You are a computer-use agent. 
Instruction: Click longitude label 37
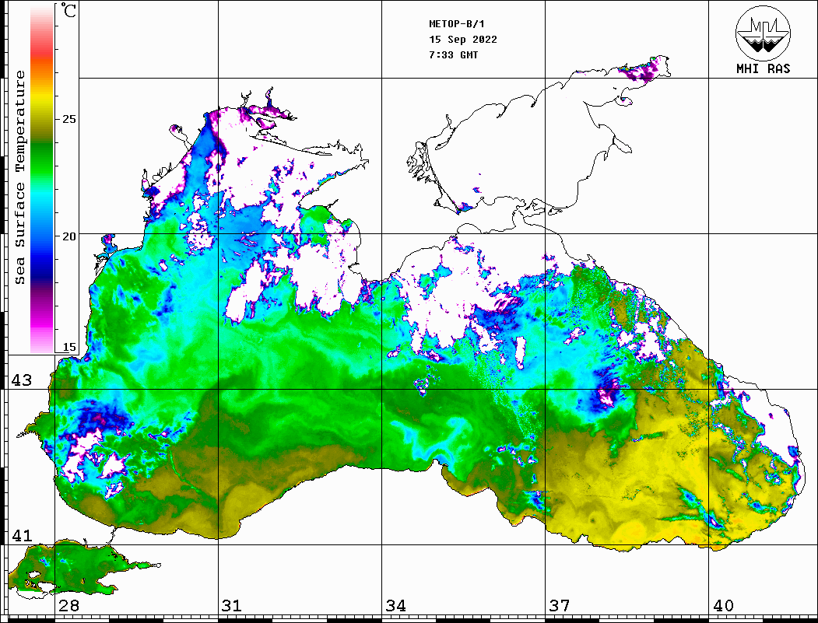(560, 606)
